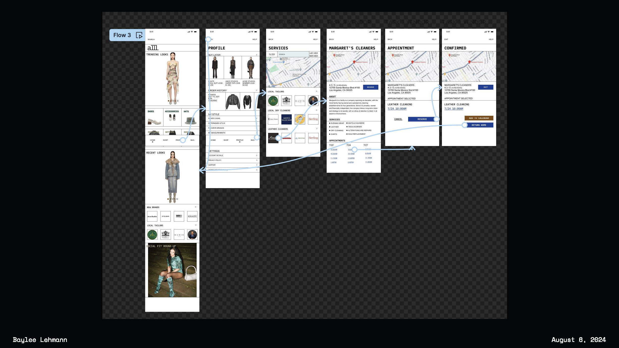Select the Prestige leather cleaner logo
Viewport: 619px width, 348px height.
[x=300, y=138]
